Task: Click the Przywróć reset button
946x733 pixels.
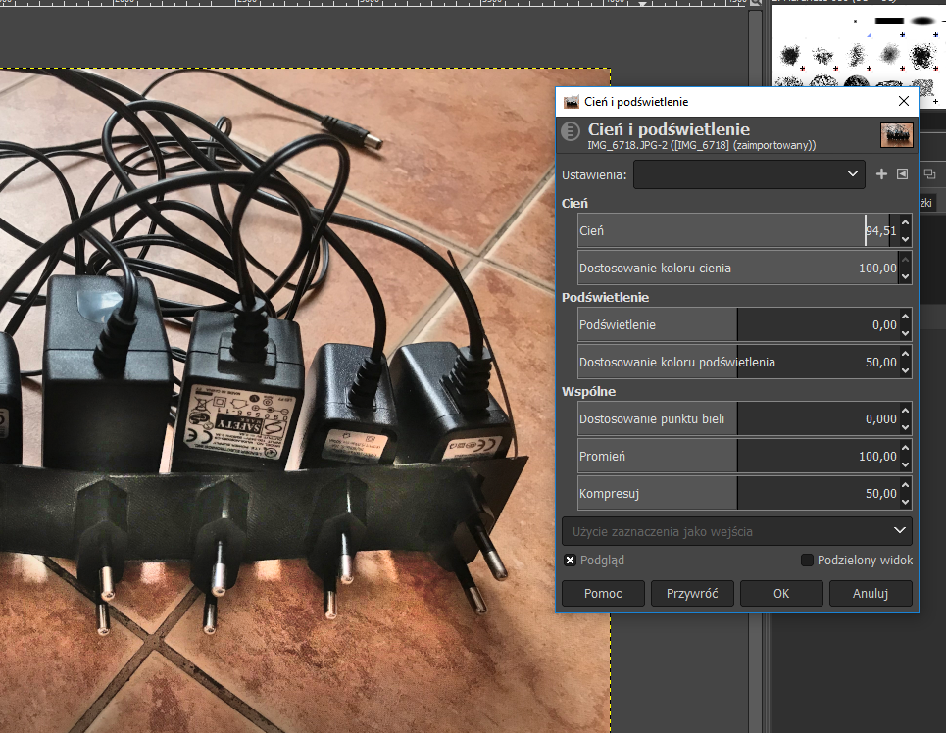Action: pos(692,593)
